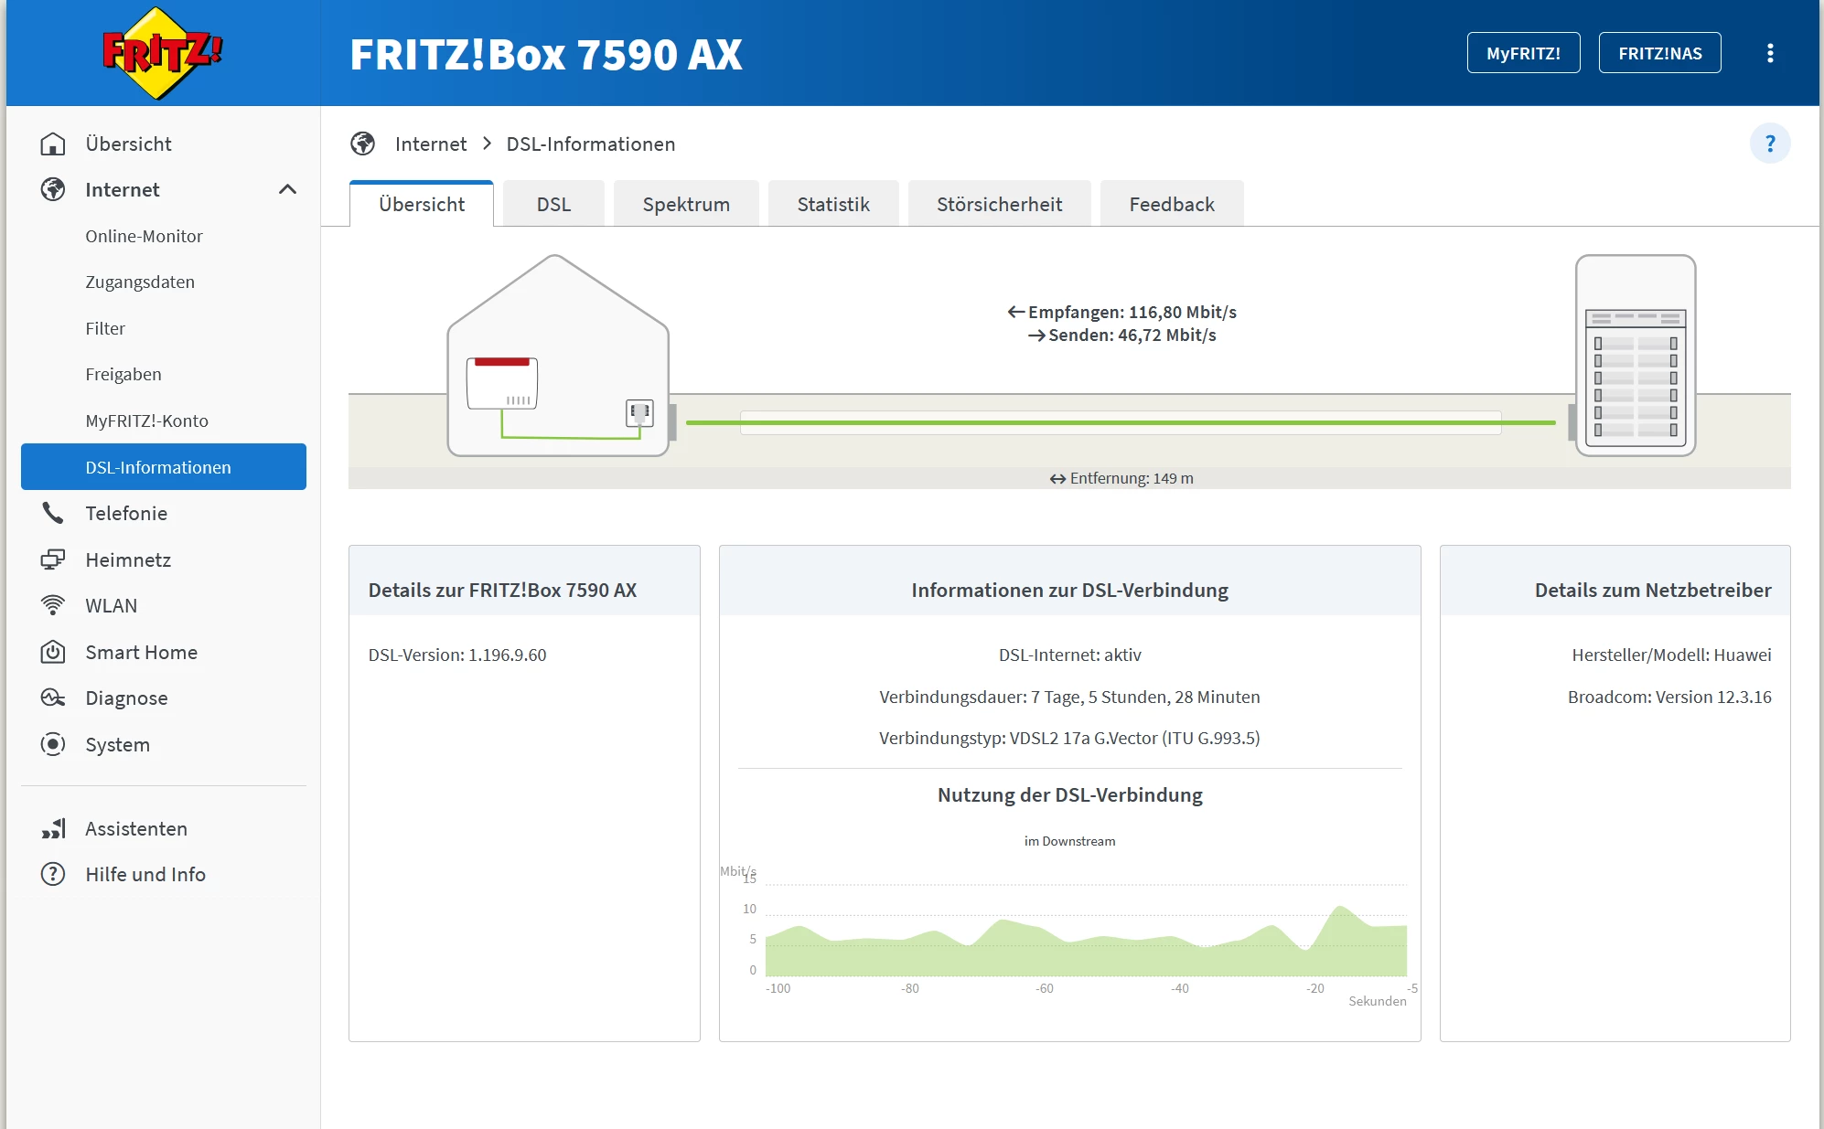Image resolution: width=1824 pixels, height=1129 pixels.
Task: Open the Zugangsdaten submenu entry
Action: click(x=140, y=282)
